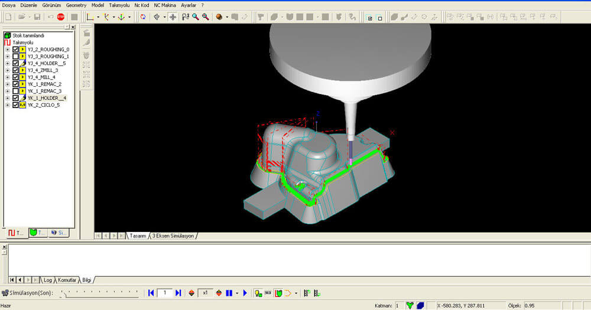Expand the YK_2_CICLO_5 tree node
The height and width of the screenshot is (310, 591).
pos(7,105)
